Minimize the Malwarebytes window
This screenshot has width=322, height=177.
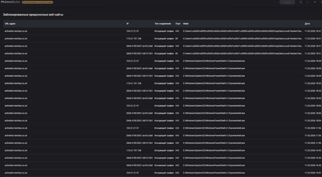coord(314,2)
